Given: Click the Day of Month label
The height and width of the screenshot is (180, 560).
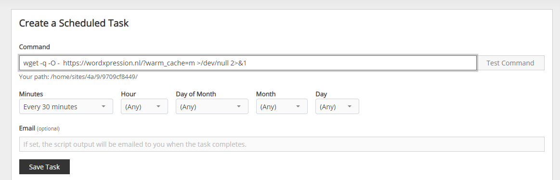Looking at the screenshot, I should [x=195, y=94].
